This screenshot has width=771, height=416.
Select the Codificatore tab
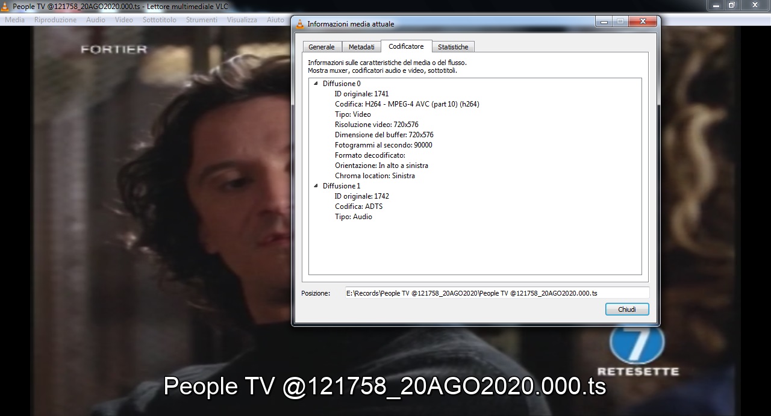(x=406, y=46)
